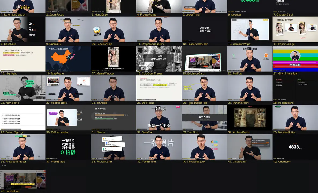This screenshot has width=318, height=193.
Task: Click the '18. ColdOpenFreeze' caption
Action: pyautogui.click(x=150, y=73)
